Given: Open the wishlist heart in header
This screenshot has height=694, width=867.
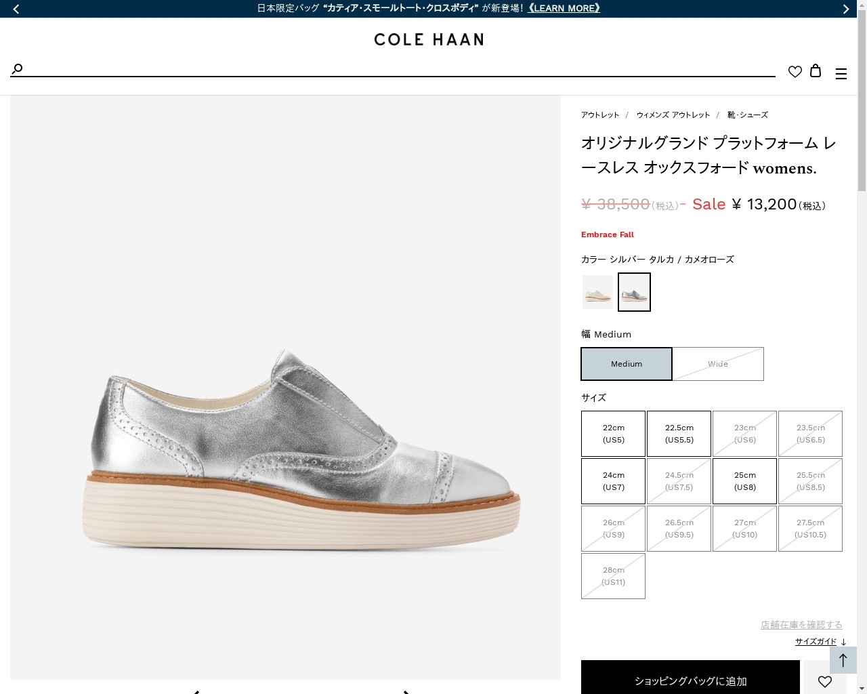Looking at the screenshot, I should [x=795, y=71].
